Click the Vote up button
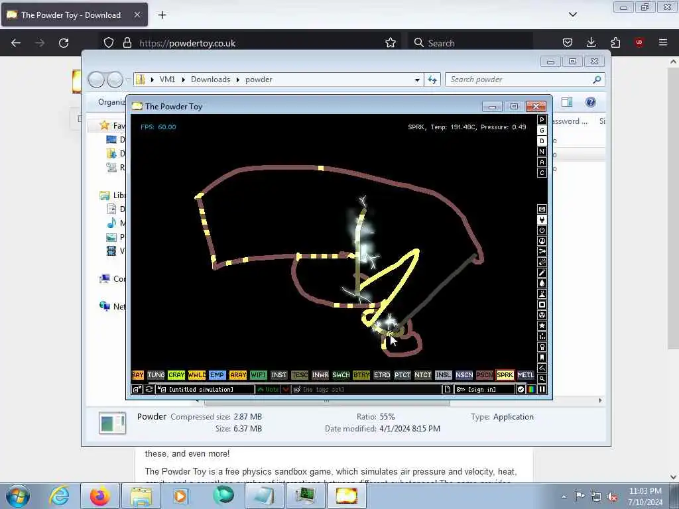Image resolution: width=679 pixels, height=509 pixels. pos(268,390)
